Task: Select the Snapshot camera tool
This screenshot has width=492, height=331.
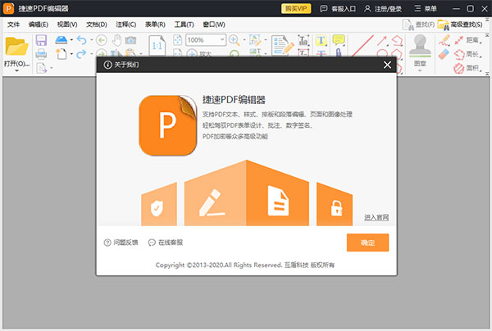Action: [130, 40]
